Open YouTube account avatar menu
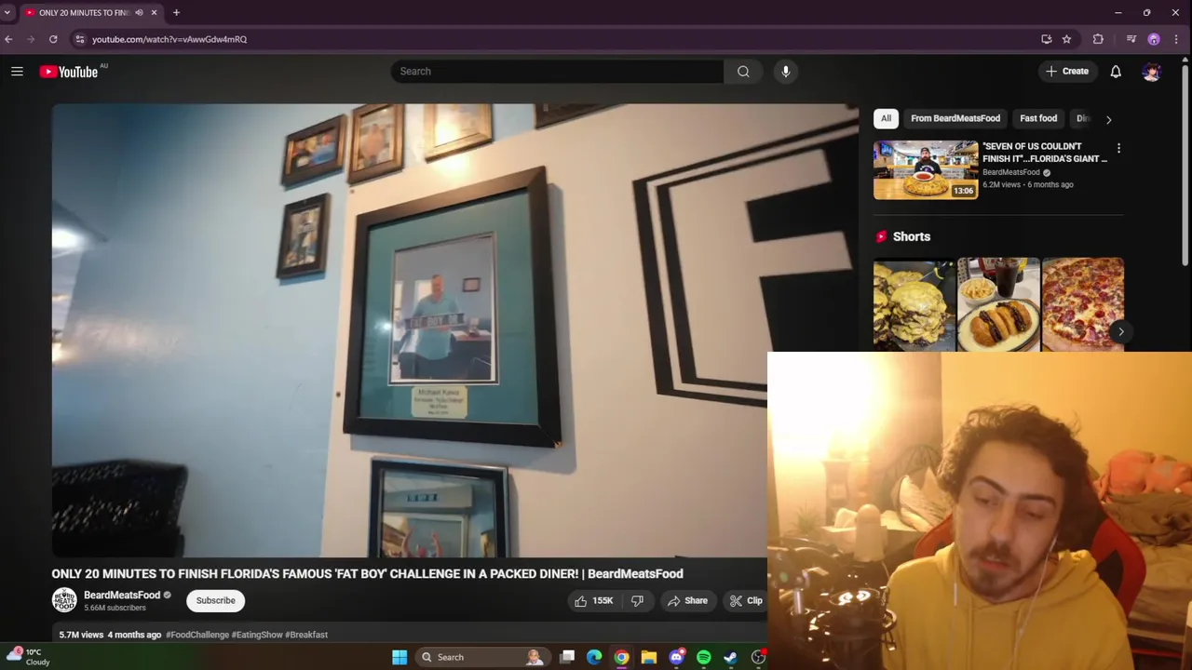This screenshot has width=1192, height=670. (1152, 72)
